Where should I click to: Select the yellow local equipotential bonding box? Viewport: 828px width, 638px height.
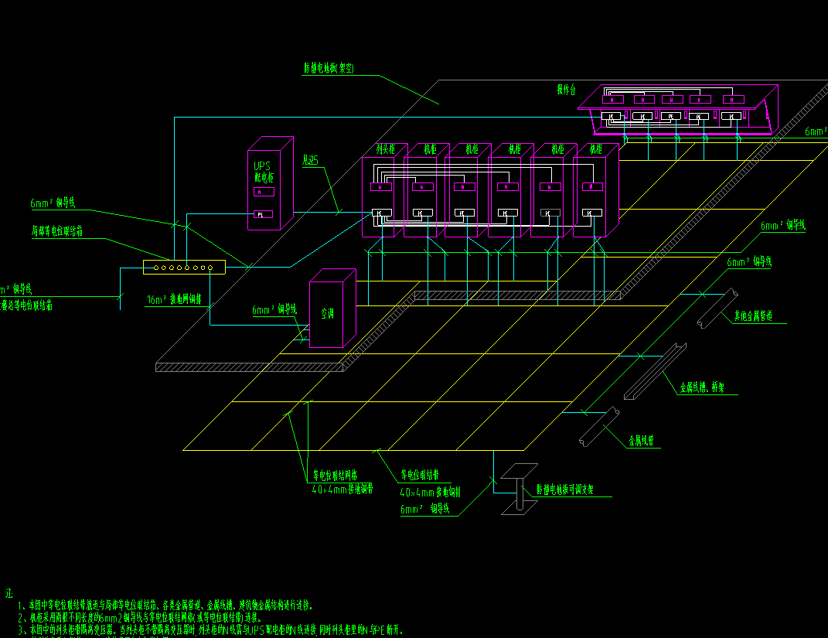click(183, 268)
